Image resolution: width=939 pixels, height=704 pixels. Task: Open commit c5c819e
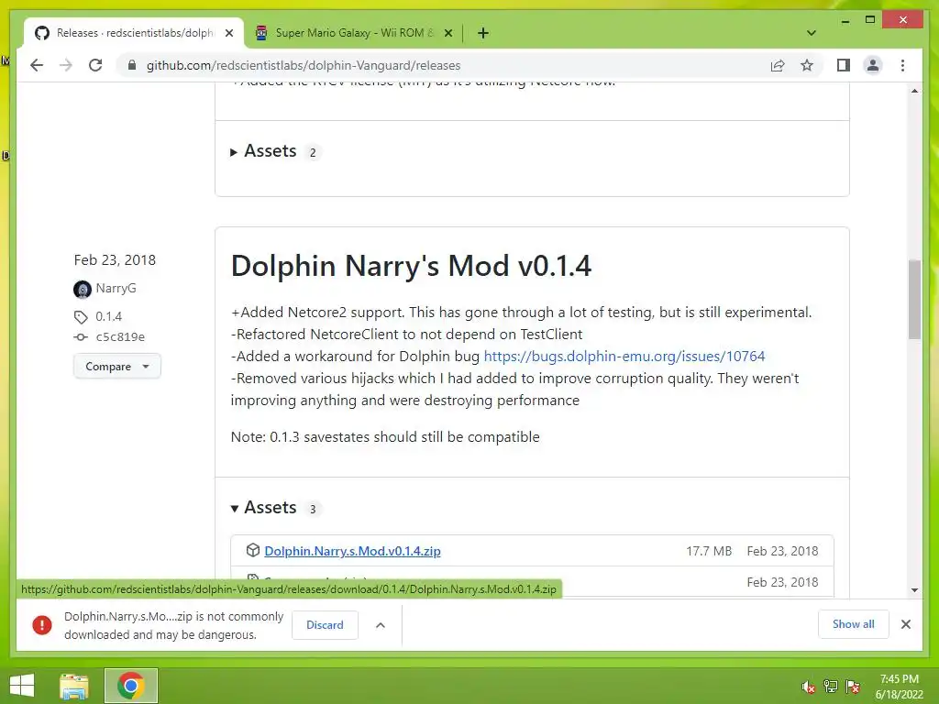pyautogui.click(x=120, y=337)
